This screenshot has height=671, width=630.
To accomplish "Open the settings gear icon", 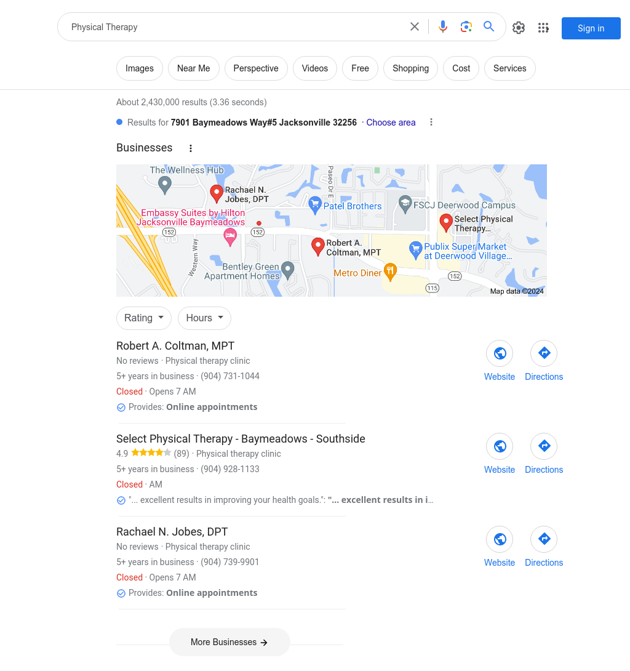I will point(519,28).
